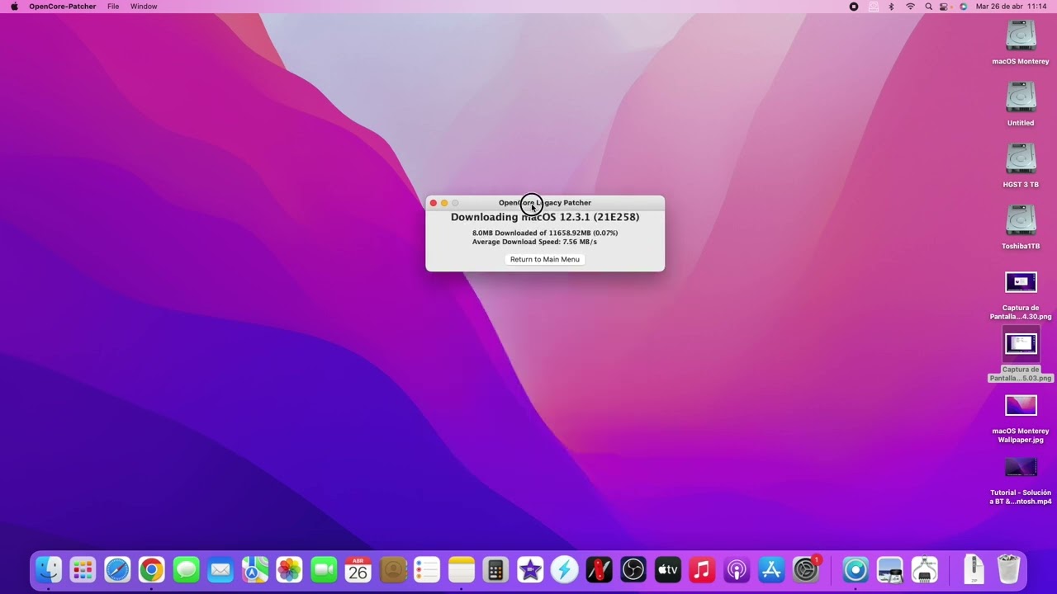Open Calendar from the Dock
This screenshot has height=594, width=1057.
[x=358, y=569]
